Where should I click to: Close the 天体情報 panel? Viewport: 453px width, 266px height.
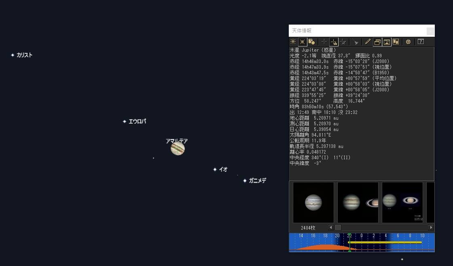430,31
